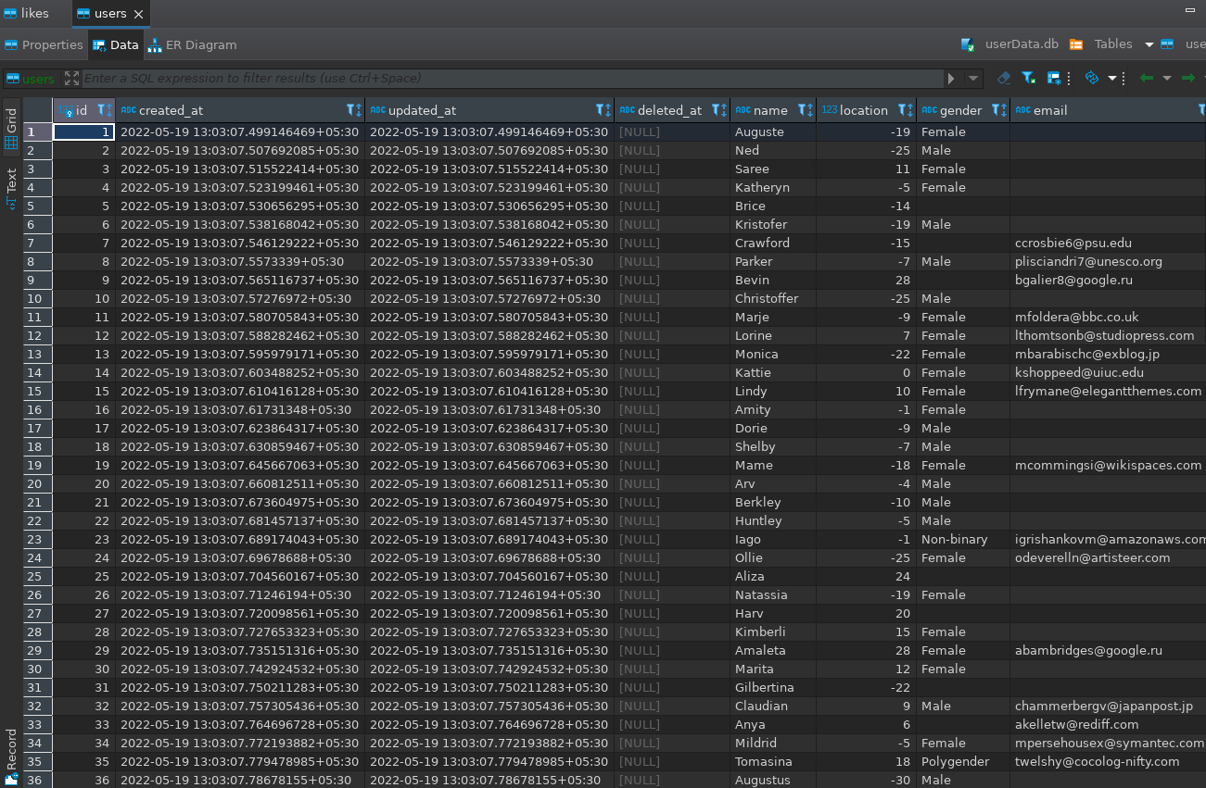Image resolution: width=1206 pixels, height=788 pixels.
Task: Toggle the Record panel button
Action: (x=11, y=757)
